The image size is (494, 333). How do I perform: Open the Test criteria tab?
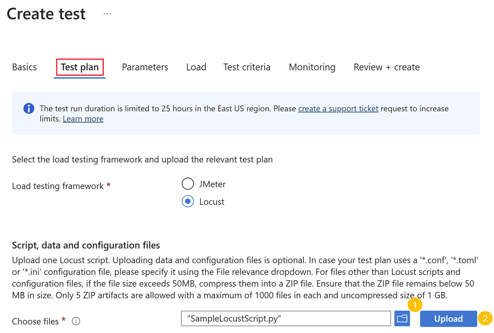click(247, 67)
